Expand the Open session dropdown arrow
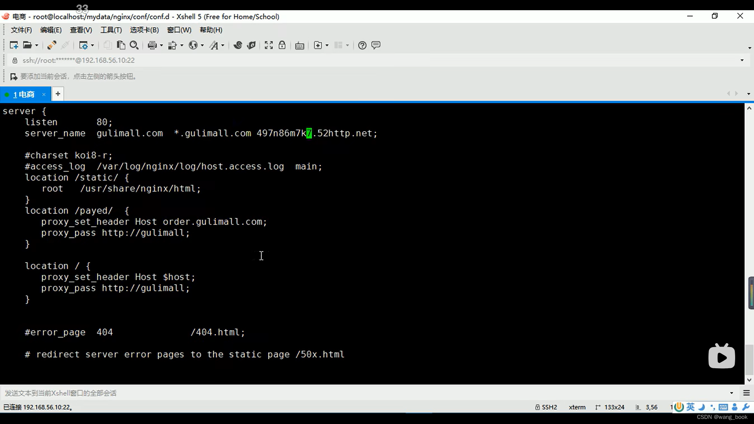 (x=37, y=46)
